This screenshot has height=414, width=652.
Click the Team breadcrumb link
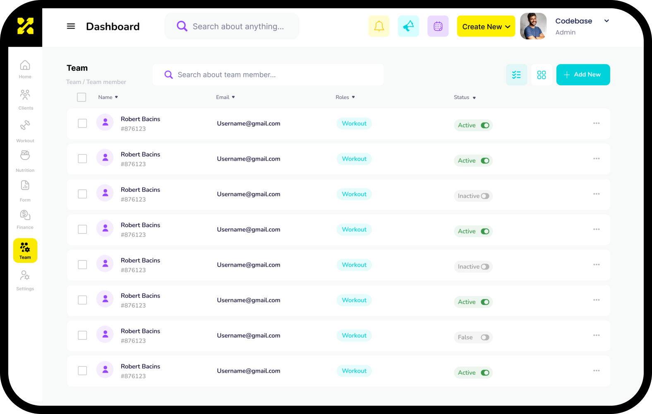coord(74,82)
